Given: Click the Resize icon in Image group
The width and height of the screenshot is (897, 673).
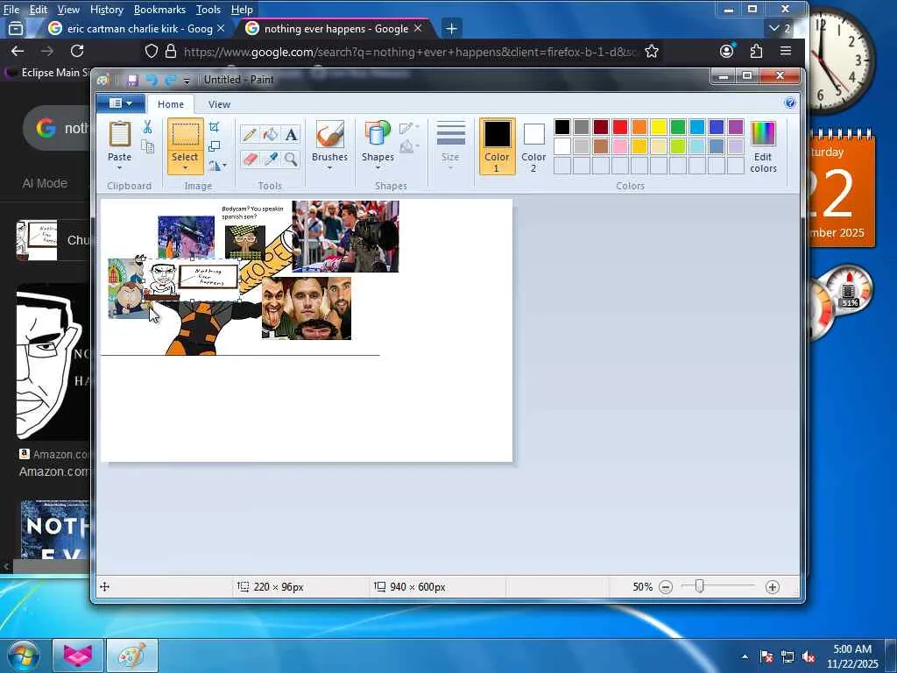Looking at the screenshot, I should (x=214, y=146).
